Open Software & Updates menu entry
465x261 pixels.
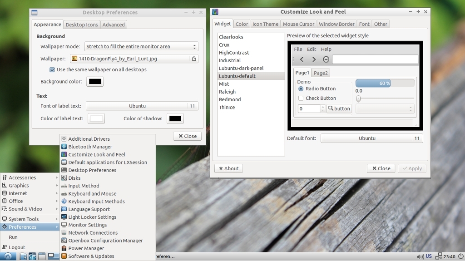[108, 256]
